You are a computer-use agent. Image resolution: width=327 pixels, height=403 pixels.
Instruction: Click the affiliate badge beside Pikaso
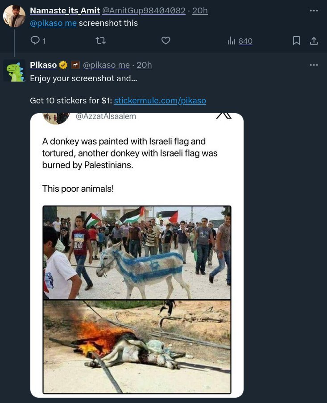point(75,65)
